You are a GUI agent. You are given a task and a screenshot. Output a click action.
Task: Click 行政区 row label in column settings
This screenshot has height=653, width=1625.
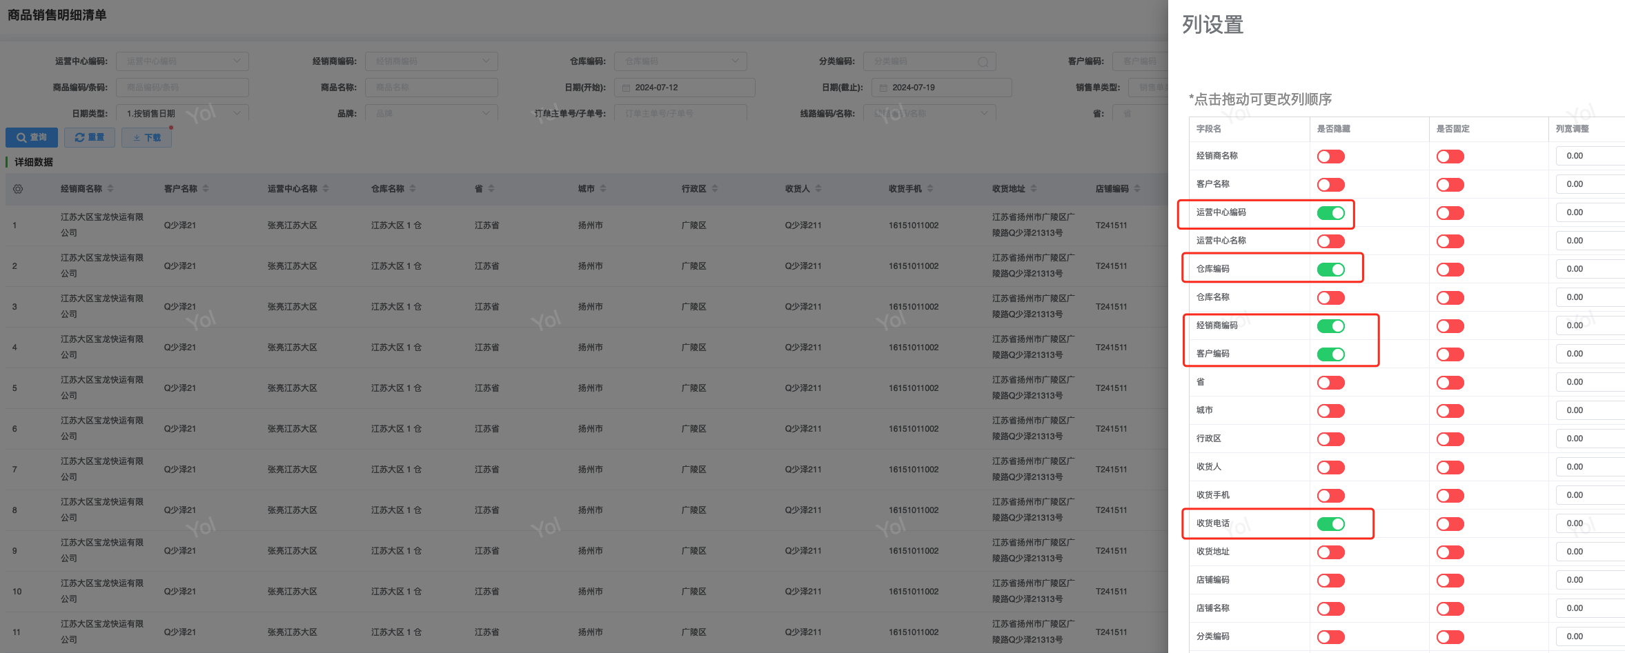(x=1209, y=439)
